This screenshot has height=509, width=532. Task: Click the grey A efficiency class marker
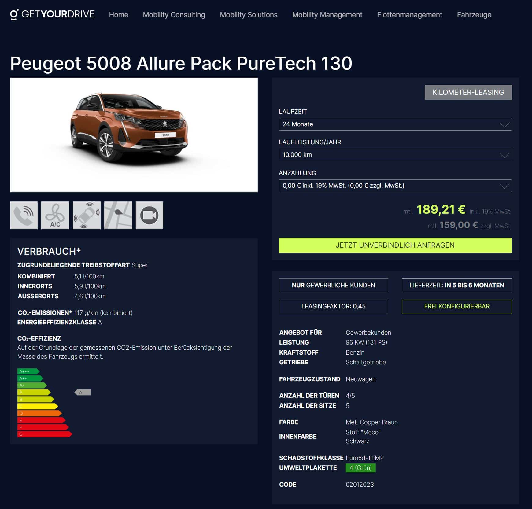pyautogui.click(x=83, y=392)
